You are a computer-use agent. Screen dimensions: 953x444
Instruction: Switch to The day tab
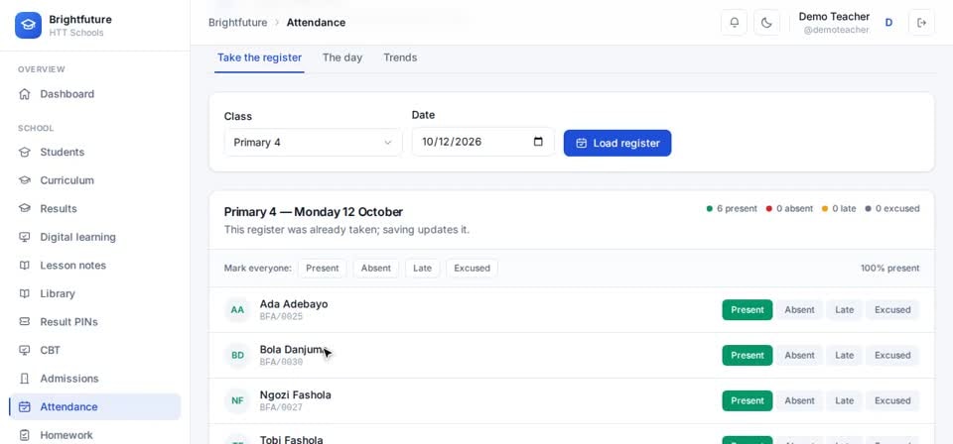point(342,57)
